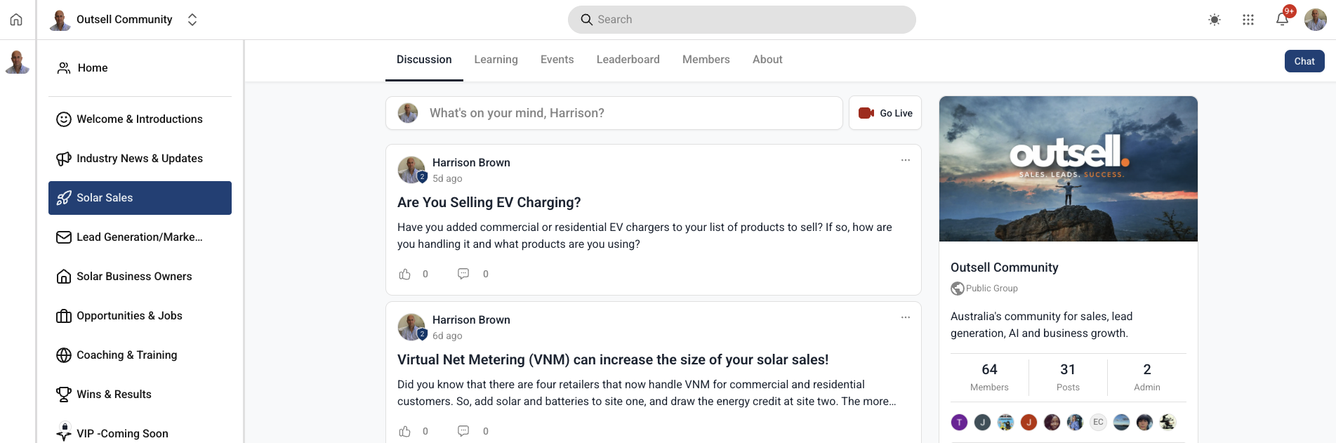The width and height of the screenshot is (1336, 443).
Task: Open Industry News & Updates space
Action: click(140, 159)
